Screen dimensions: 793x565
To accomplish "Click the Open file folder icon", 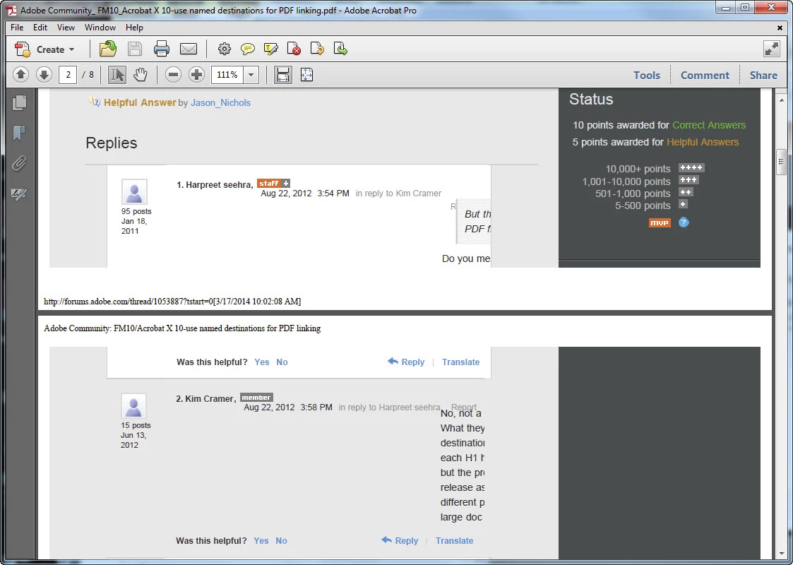I will tap(108, 49).
